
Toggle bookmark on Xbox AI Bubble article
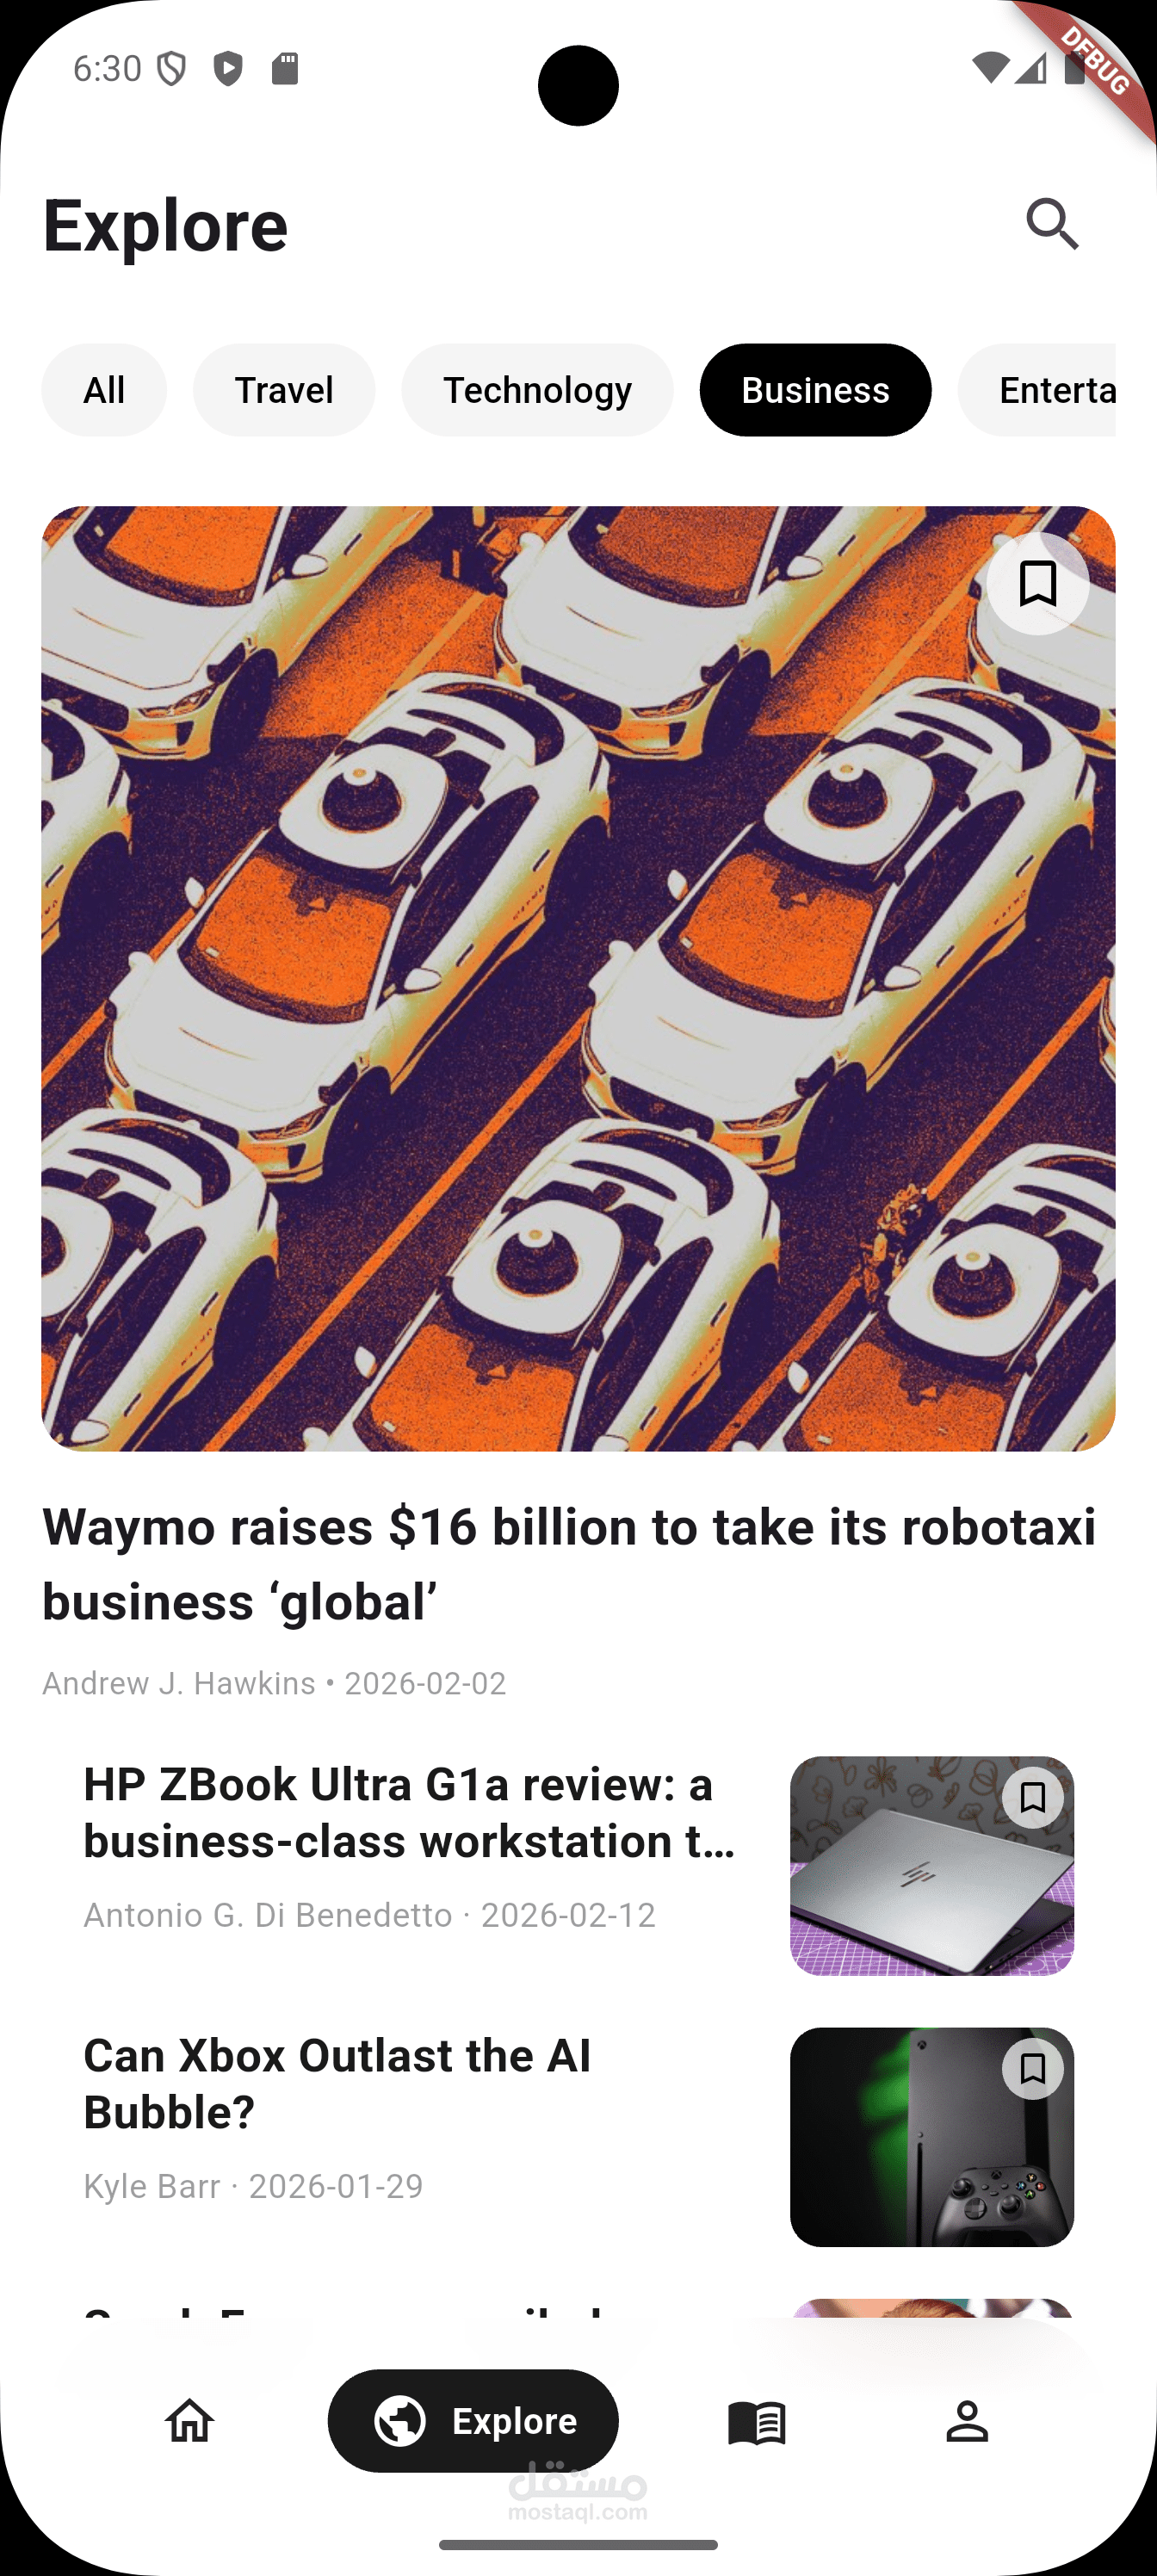pyautogui.click(x=1033, y=2068)
